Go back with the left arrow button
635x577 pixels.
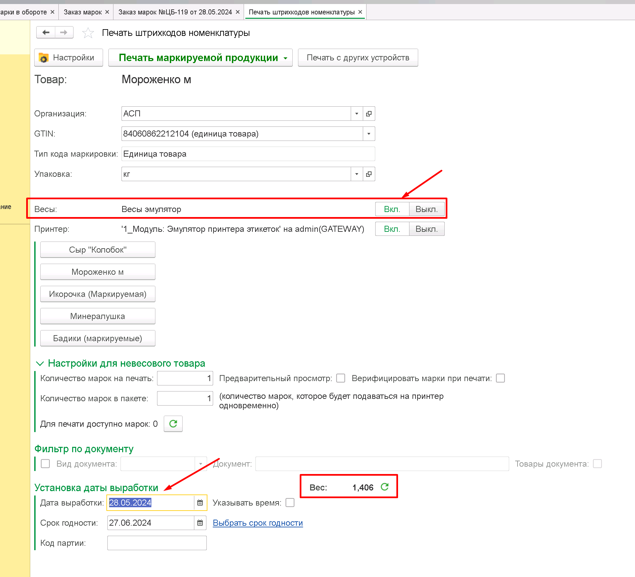coord(46,33)
